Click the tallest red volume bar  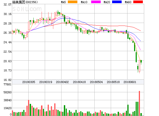(x=139, y=103)
